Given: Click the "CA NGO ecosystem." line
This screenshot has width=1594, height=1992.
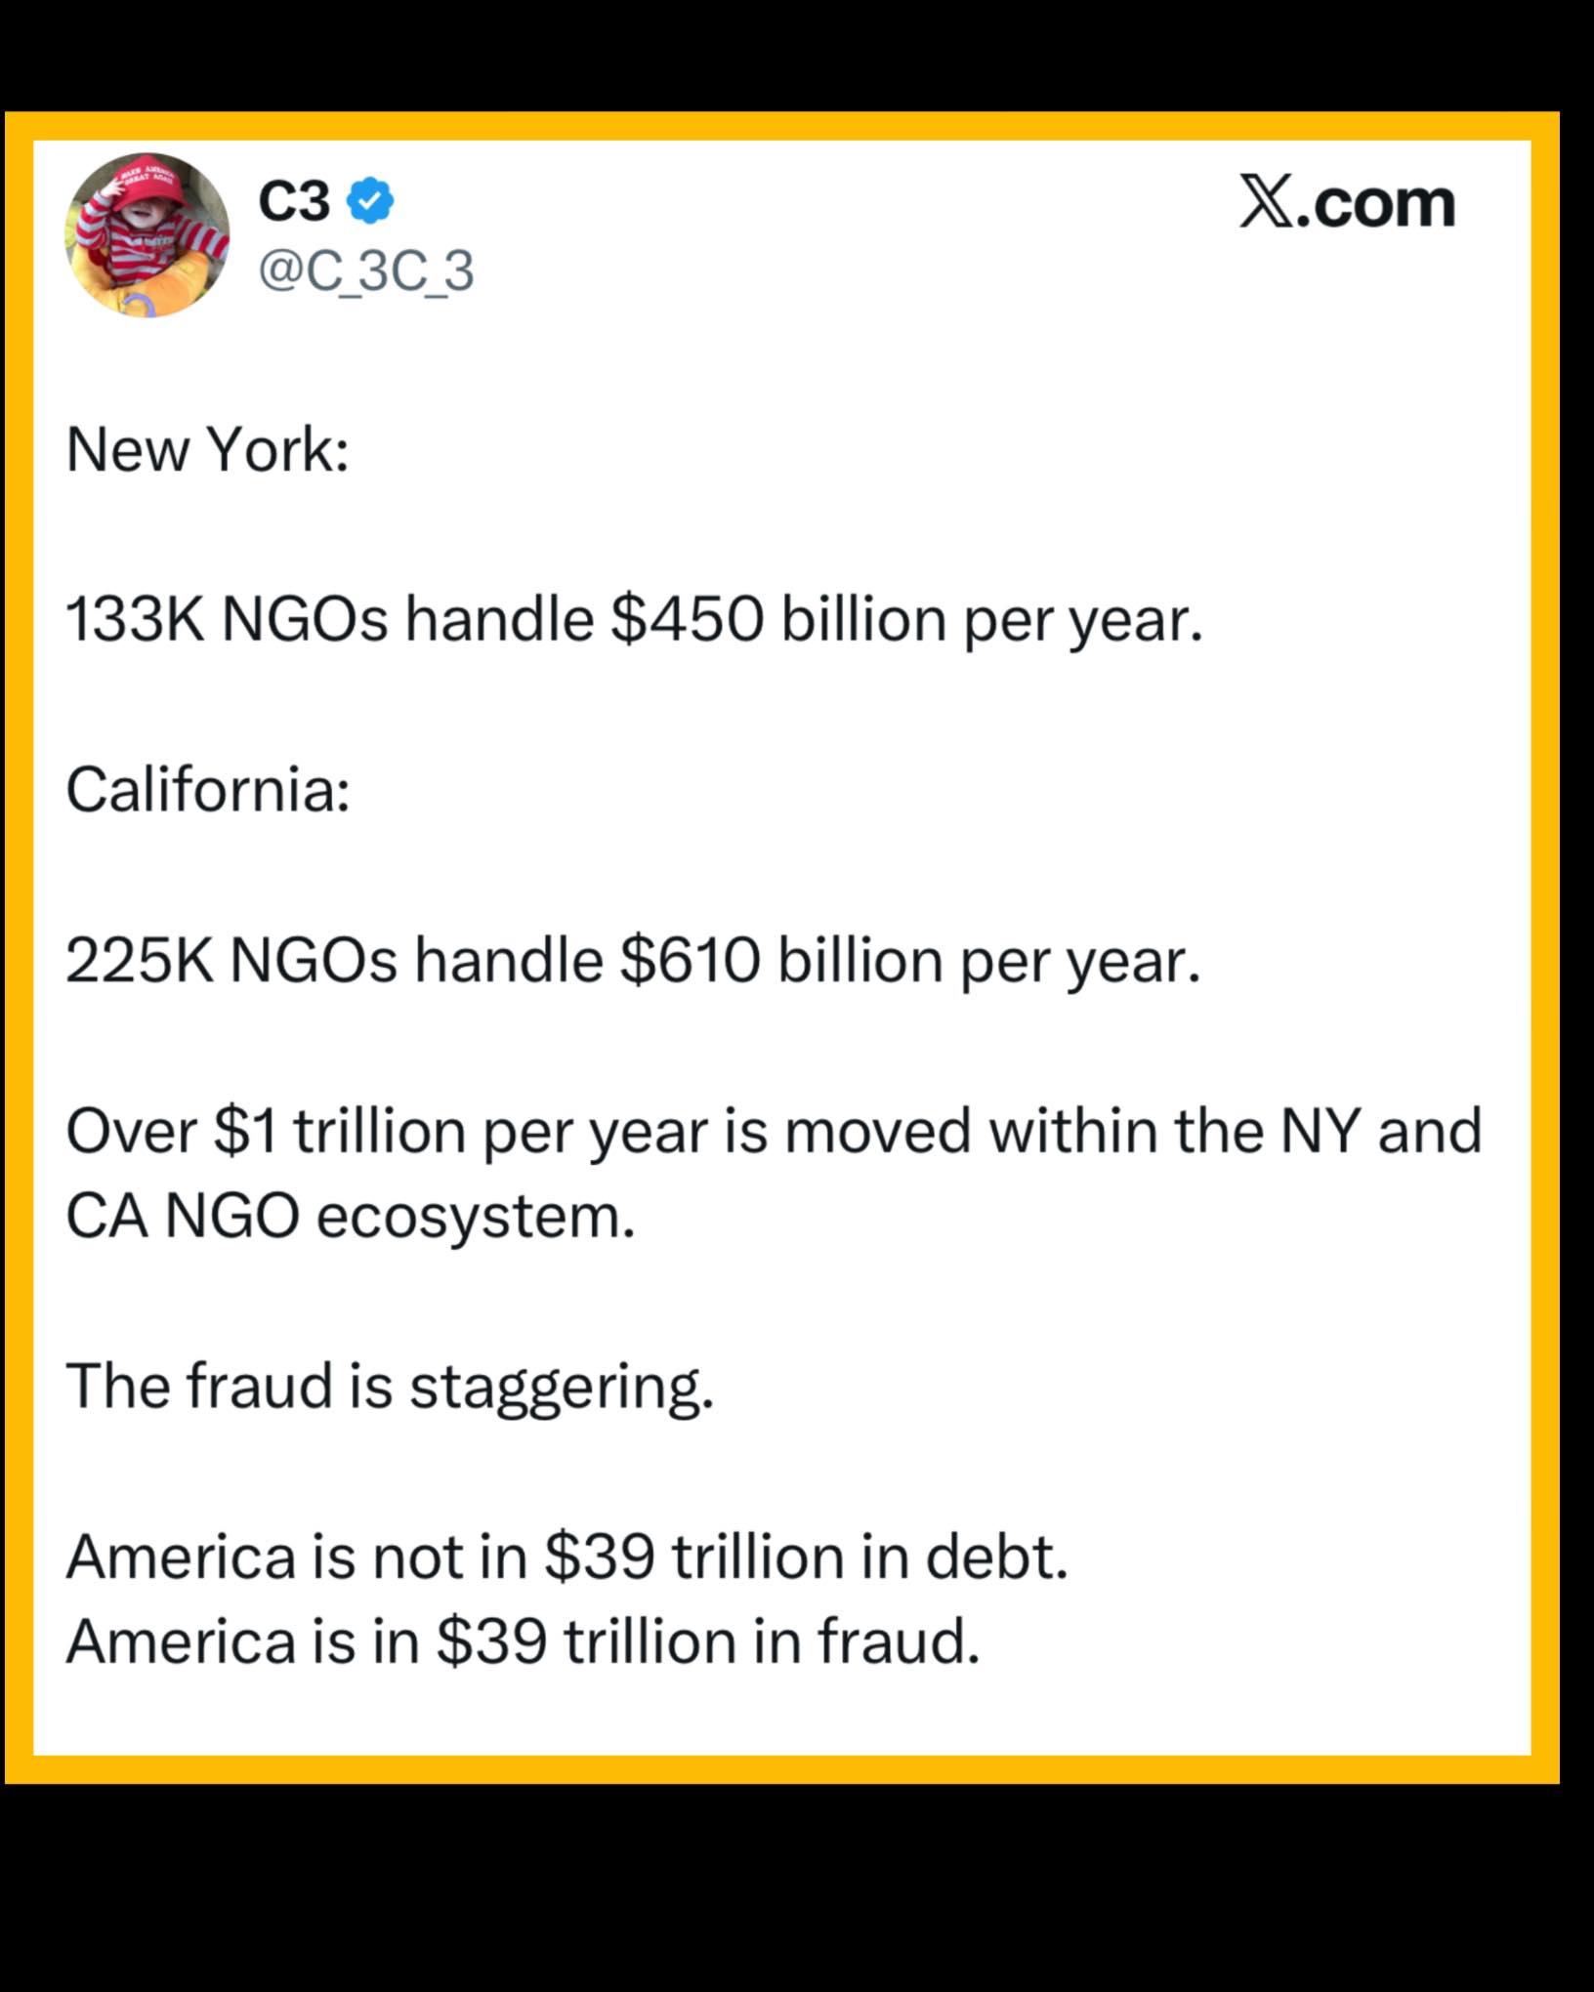Looking at the screenshot, I should (350, 1217).
